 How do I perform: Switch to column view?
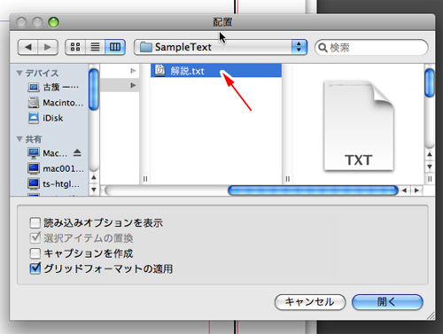click(115, 47)
